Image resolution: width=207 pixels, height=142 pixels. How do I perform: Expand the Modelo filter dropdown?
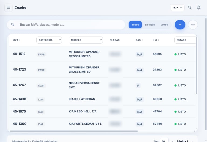[x=86, y=40]
